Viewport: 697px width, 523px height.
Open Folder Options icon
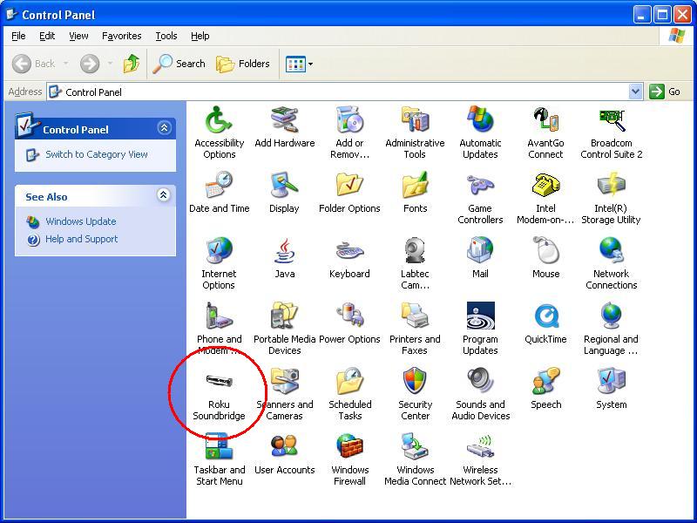point(349,185)
